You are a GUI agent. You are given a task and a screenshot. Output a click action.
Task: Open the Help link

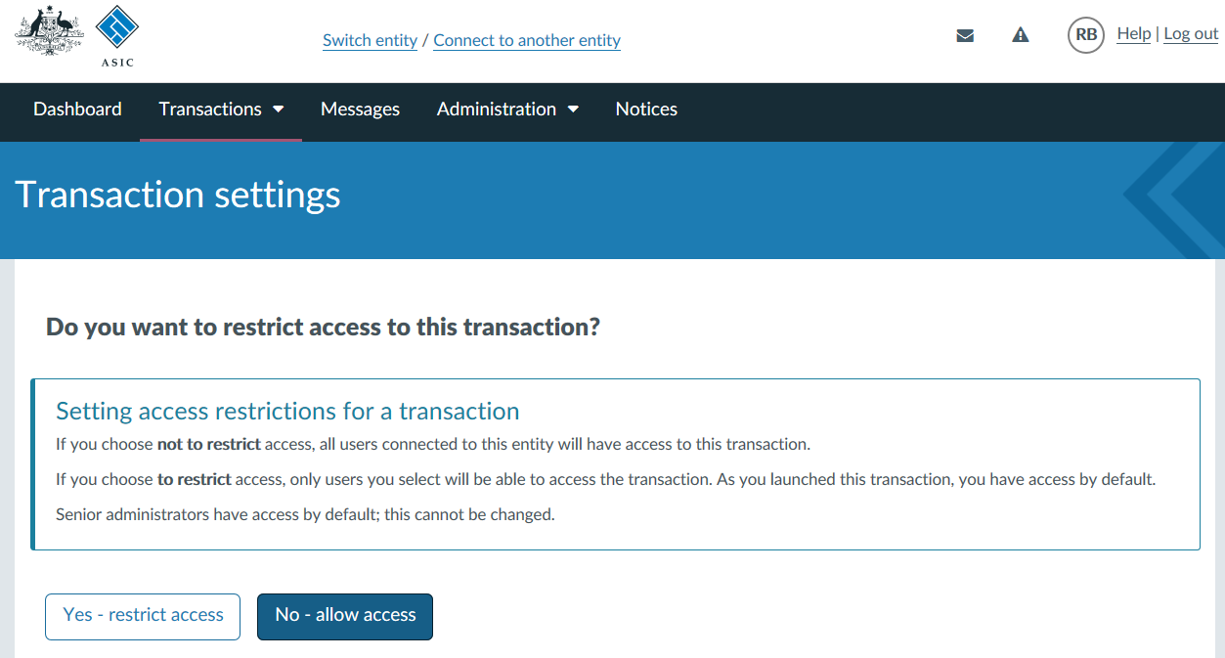(1133, 34)
